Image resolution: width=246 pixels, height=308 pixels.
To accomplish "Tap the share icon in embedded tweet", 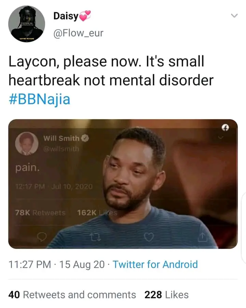I will click(x=203, y=237).
